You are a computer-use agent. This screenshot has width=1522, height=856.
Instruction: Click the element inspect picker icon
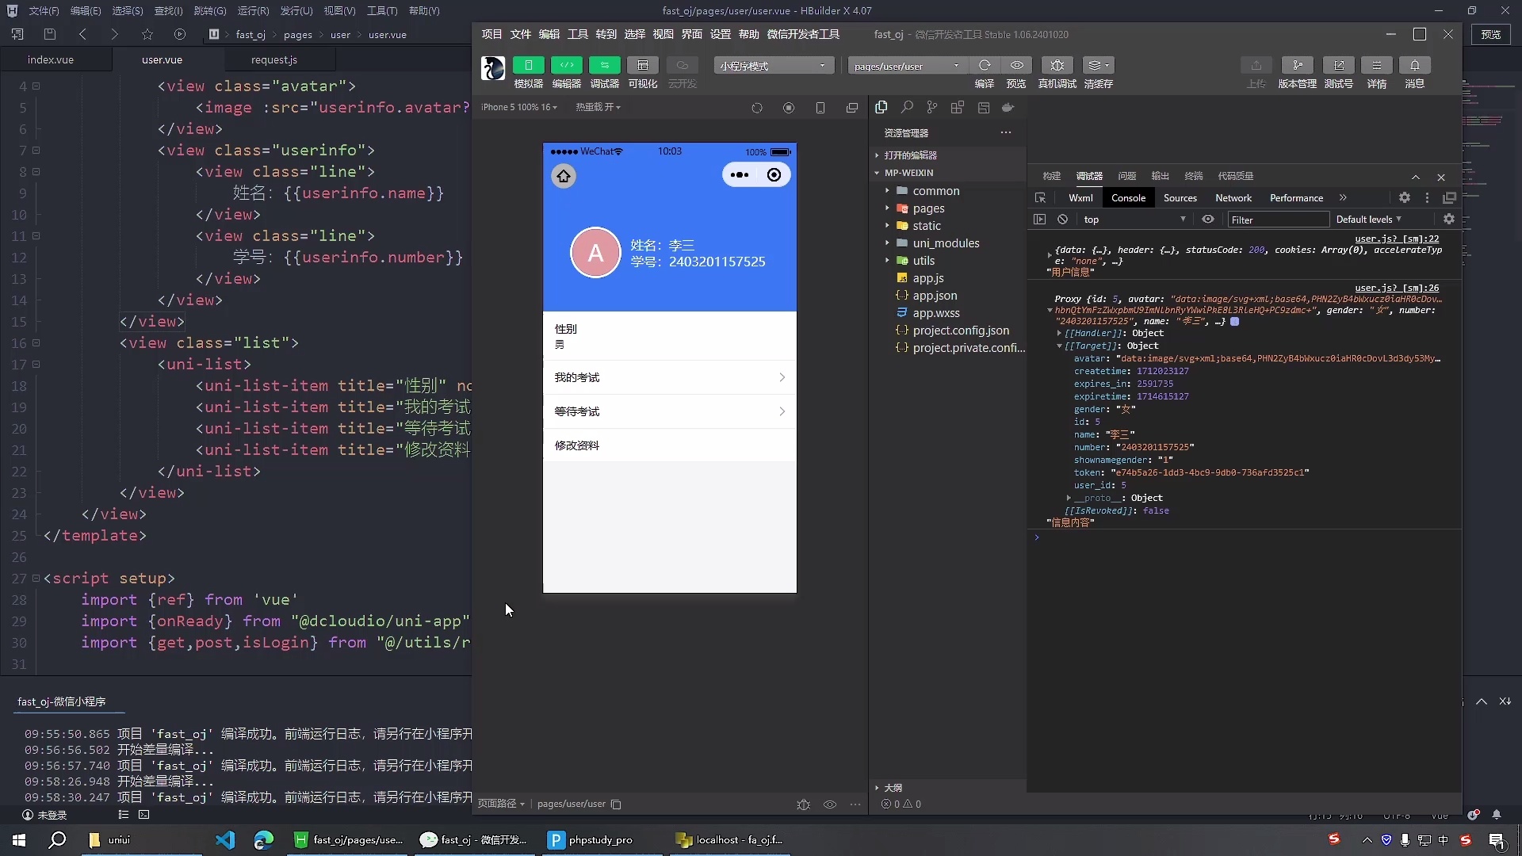[1040, 198]
